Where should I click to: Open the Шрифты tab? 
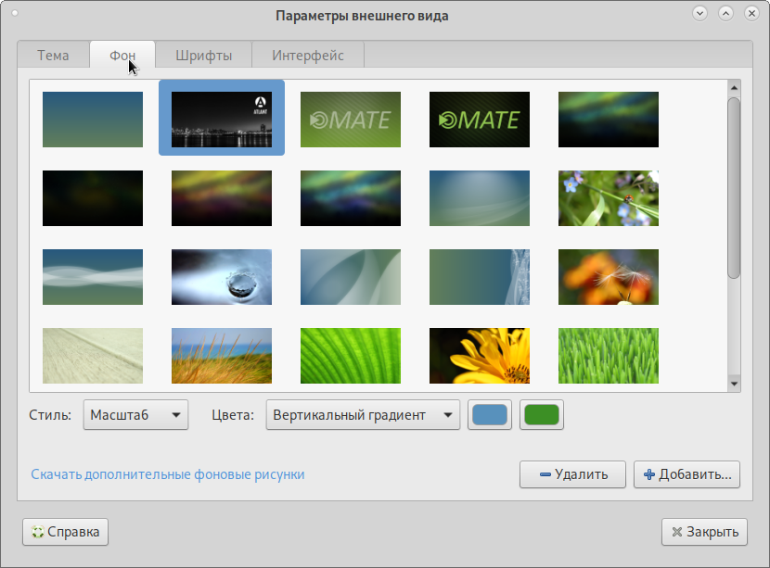pyautogui.click(x=203, y=56)
